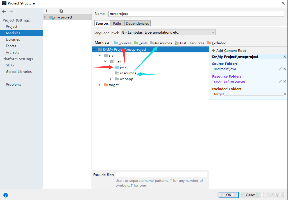
Task: Unmark src\main\resources resource folder
Action: pos(285,81)
